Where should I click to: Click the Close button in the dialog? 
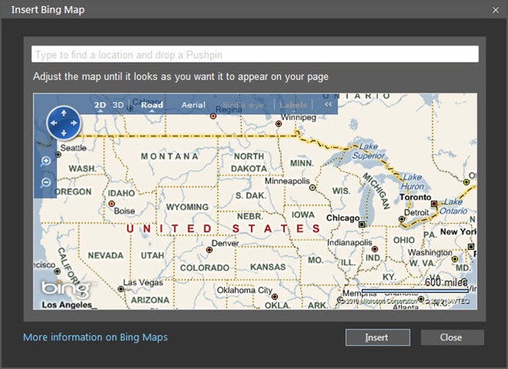(x=452, y=337)
